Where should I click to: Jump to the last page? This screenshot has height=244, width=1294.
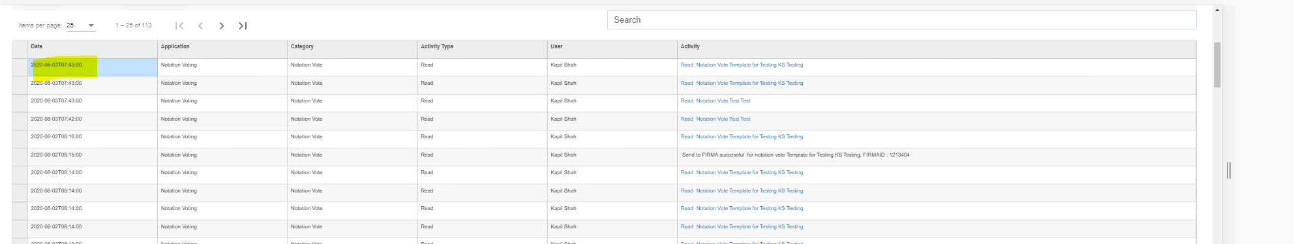(x=243, y=25)
